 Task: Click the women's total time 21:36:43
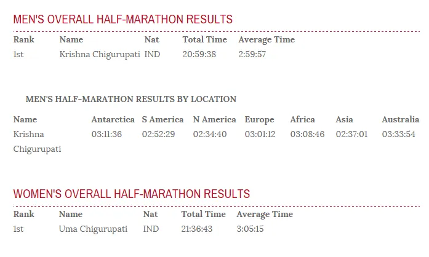coord(198,229)
